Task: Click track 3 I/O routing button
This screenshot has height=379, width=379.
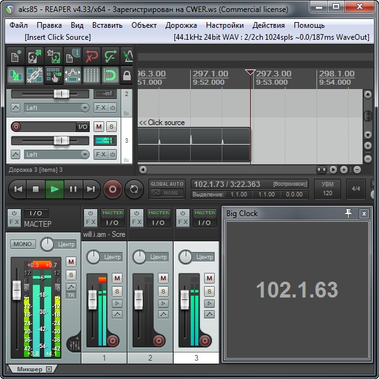Action: (x=83, y=127)
